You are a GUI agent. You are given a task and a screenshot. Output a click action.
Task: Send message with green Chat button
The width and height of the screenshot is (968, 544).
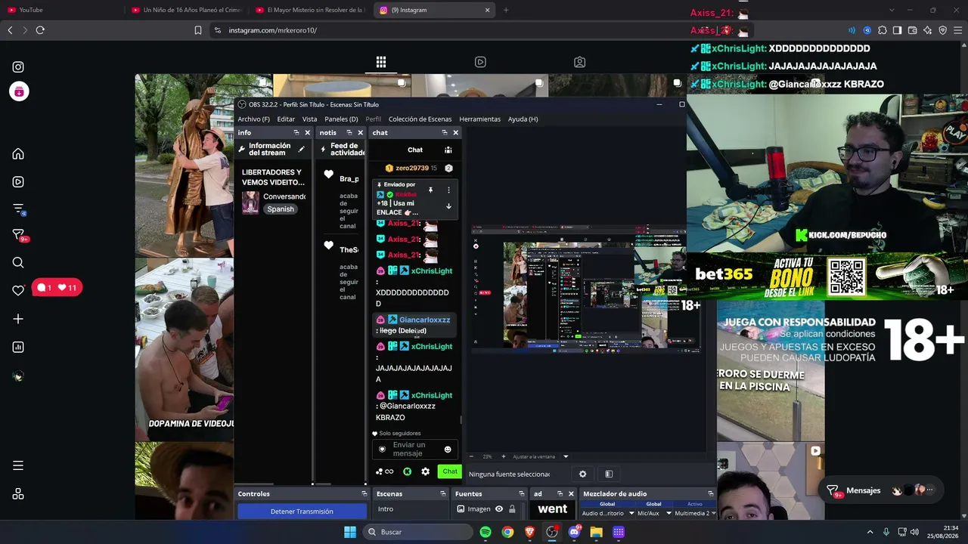coord(450,471)
